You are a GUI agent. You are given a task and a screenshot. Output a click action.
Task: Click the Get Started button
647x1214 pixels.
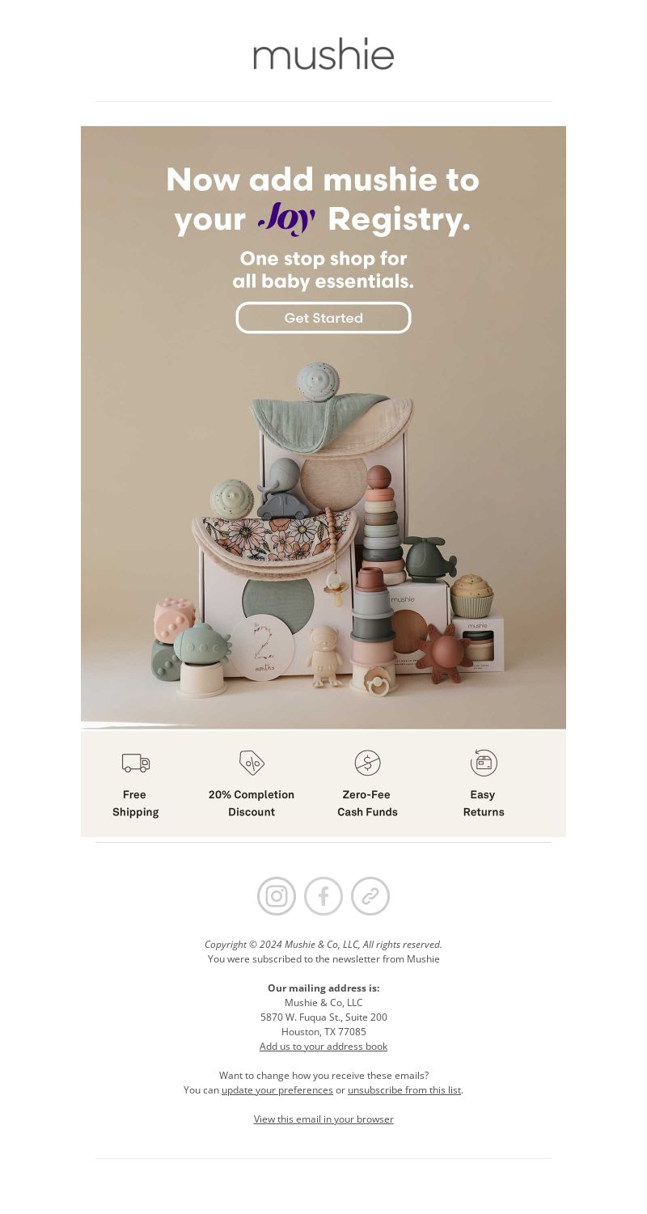point(323,318)
